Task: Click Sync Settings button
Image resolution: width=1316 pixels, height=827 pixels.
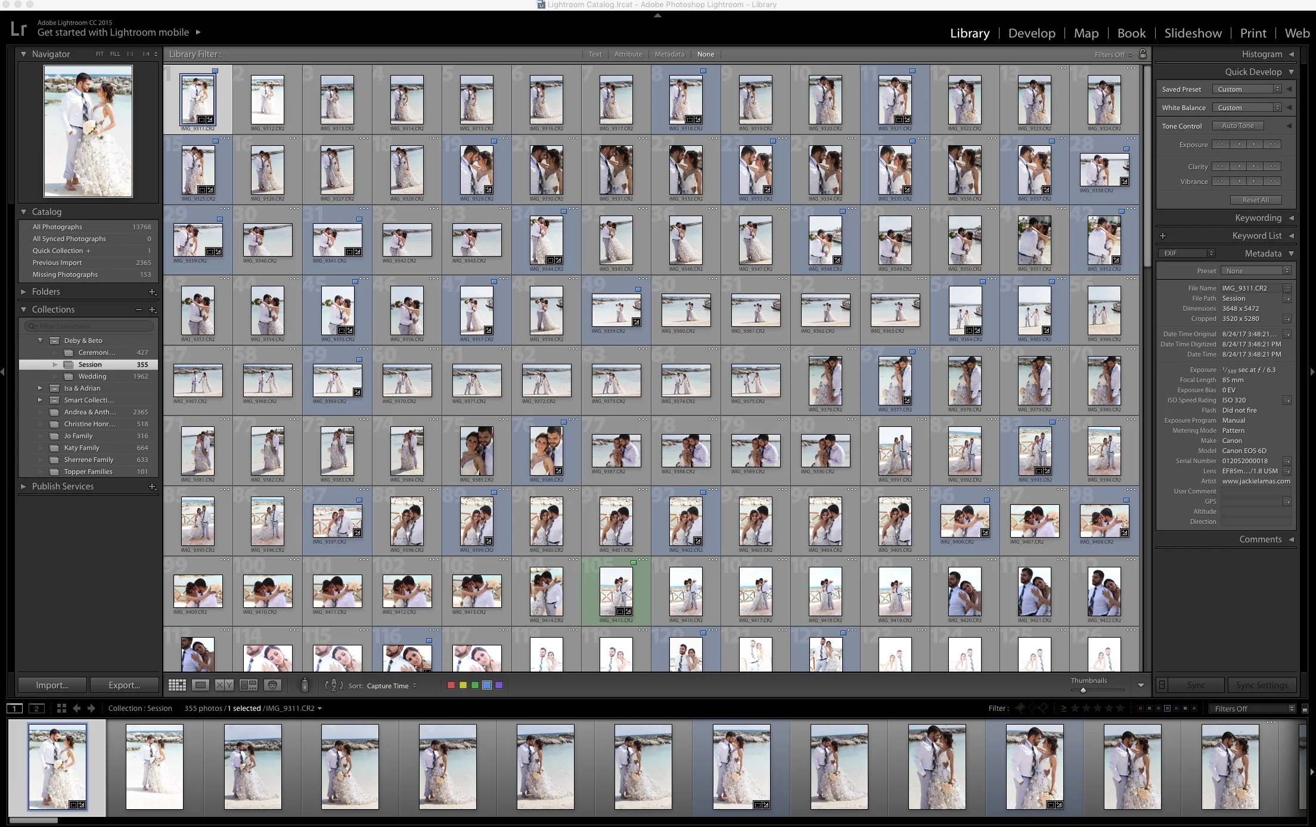Action: (x=1262, y=685)
